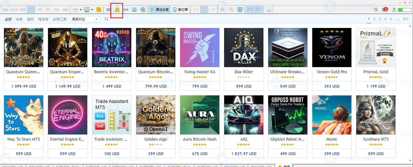The width and height of the screenshot is (413, 167).
Task: Click the green LVL icon
Action: pos(394,10)
